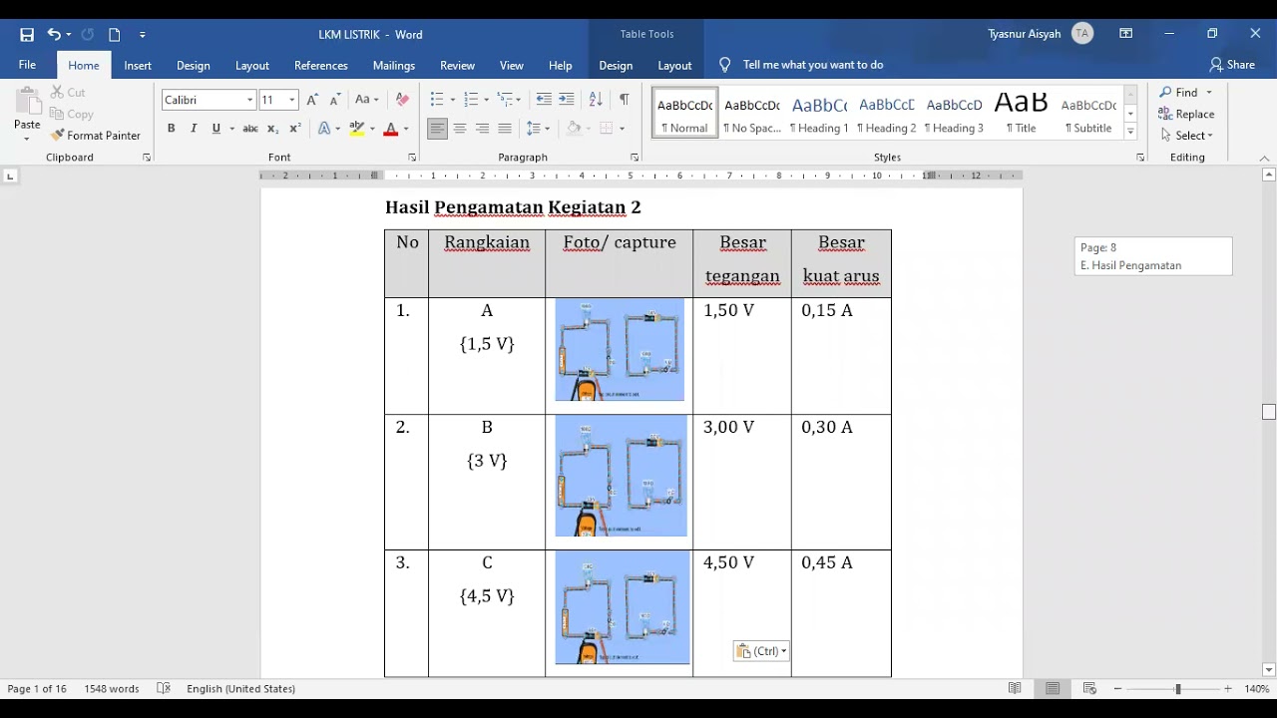Click the 1548 words count
Viewport: 1277px width, 718px height.
point(112,689)
